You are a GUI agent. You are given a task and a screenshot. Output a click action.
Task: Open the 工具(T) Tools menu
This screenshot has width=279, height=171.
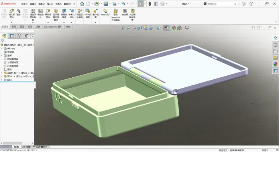click(x=58, y=4)
